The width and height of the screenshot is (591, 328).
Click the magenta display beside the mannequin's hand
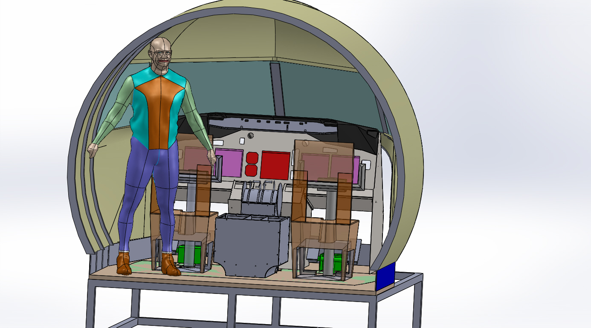[x=228, y=162]
